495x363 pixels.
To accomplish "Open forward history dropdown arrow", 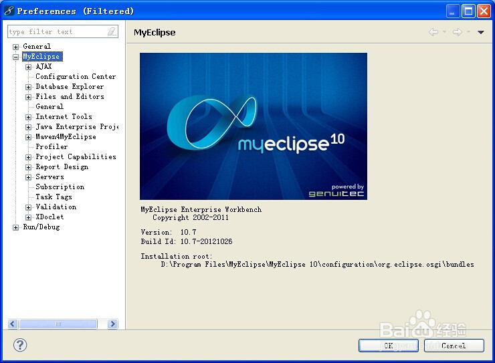I will coord(468,32).
